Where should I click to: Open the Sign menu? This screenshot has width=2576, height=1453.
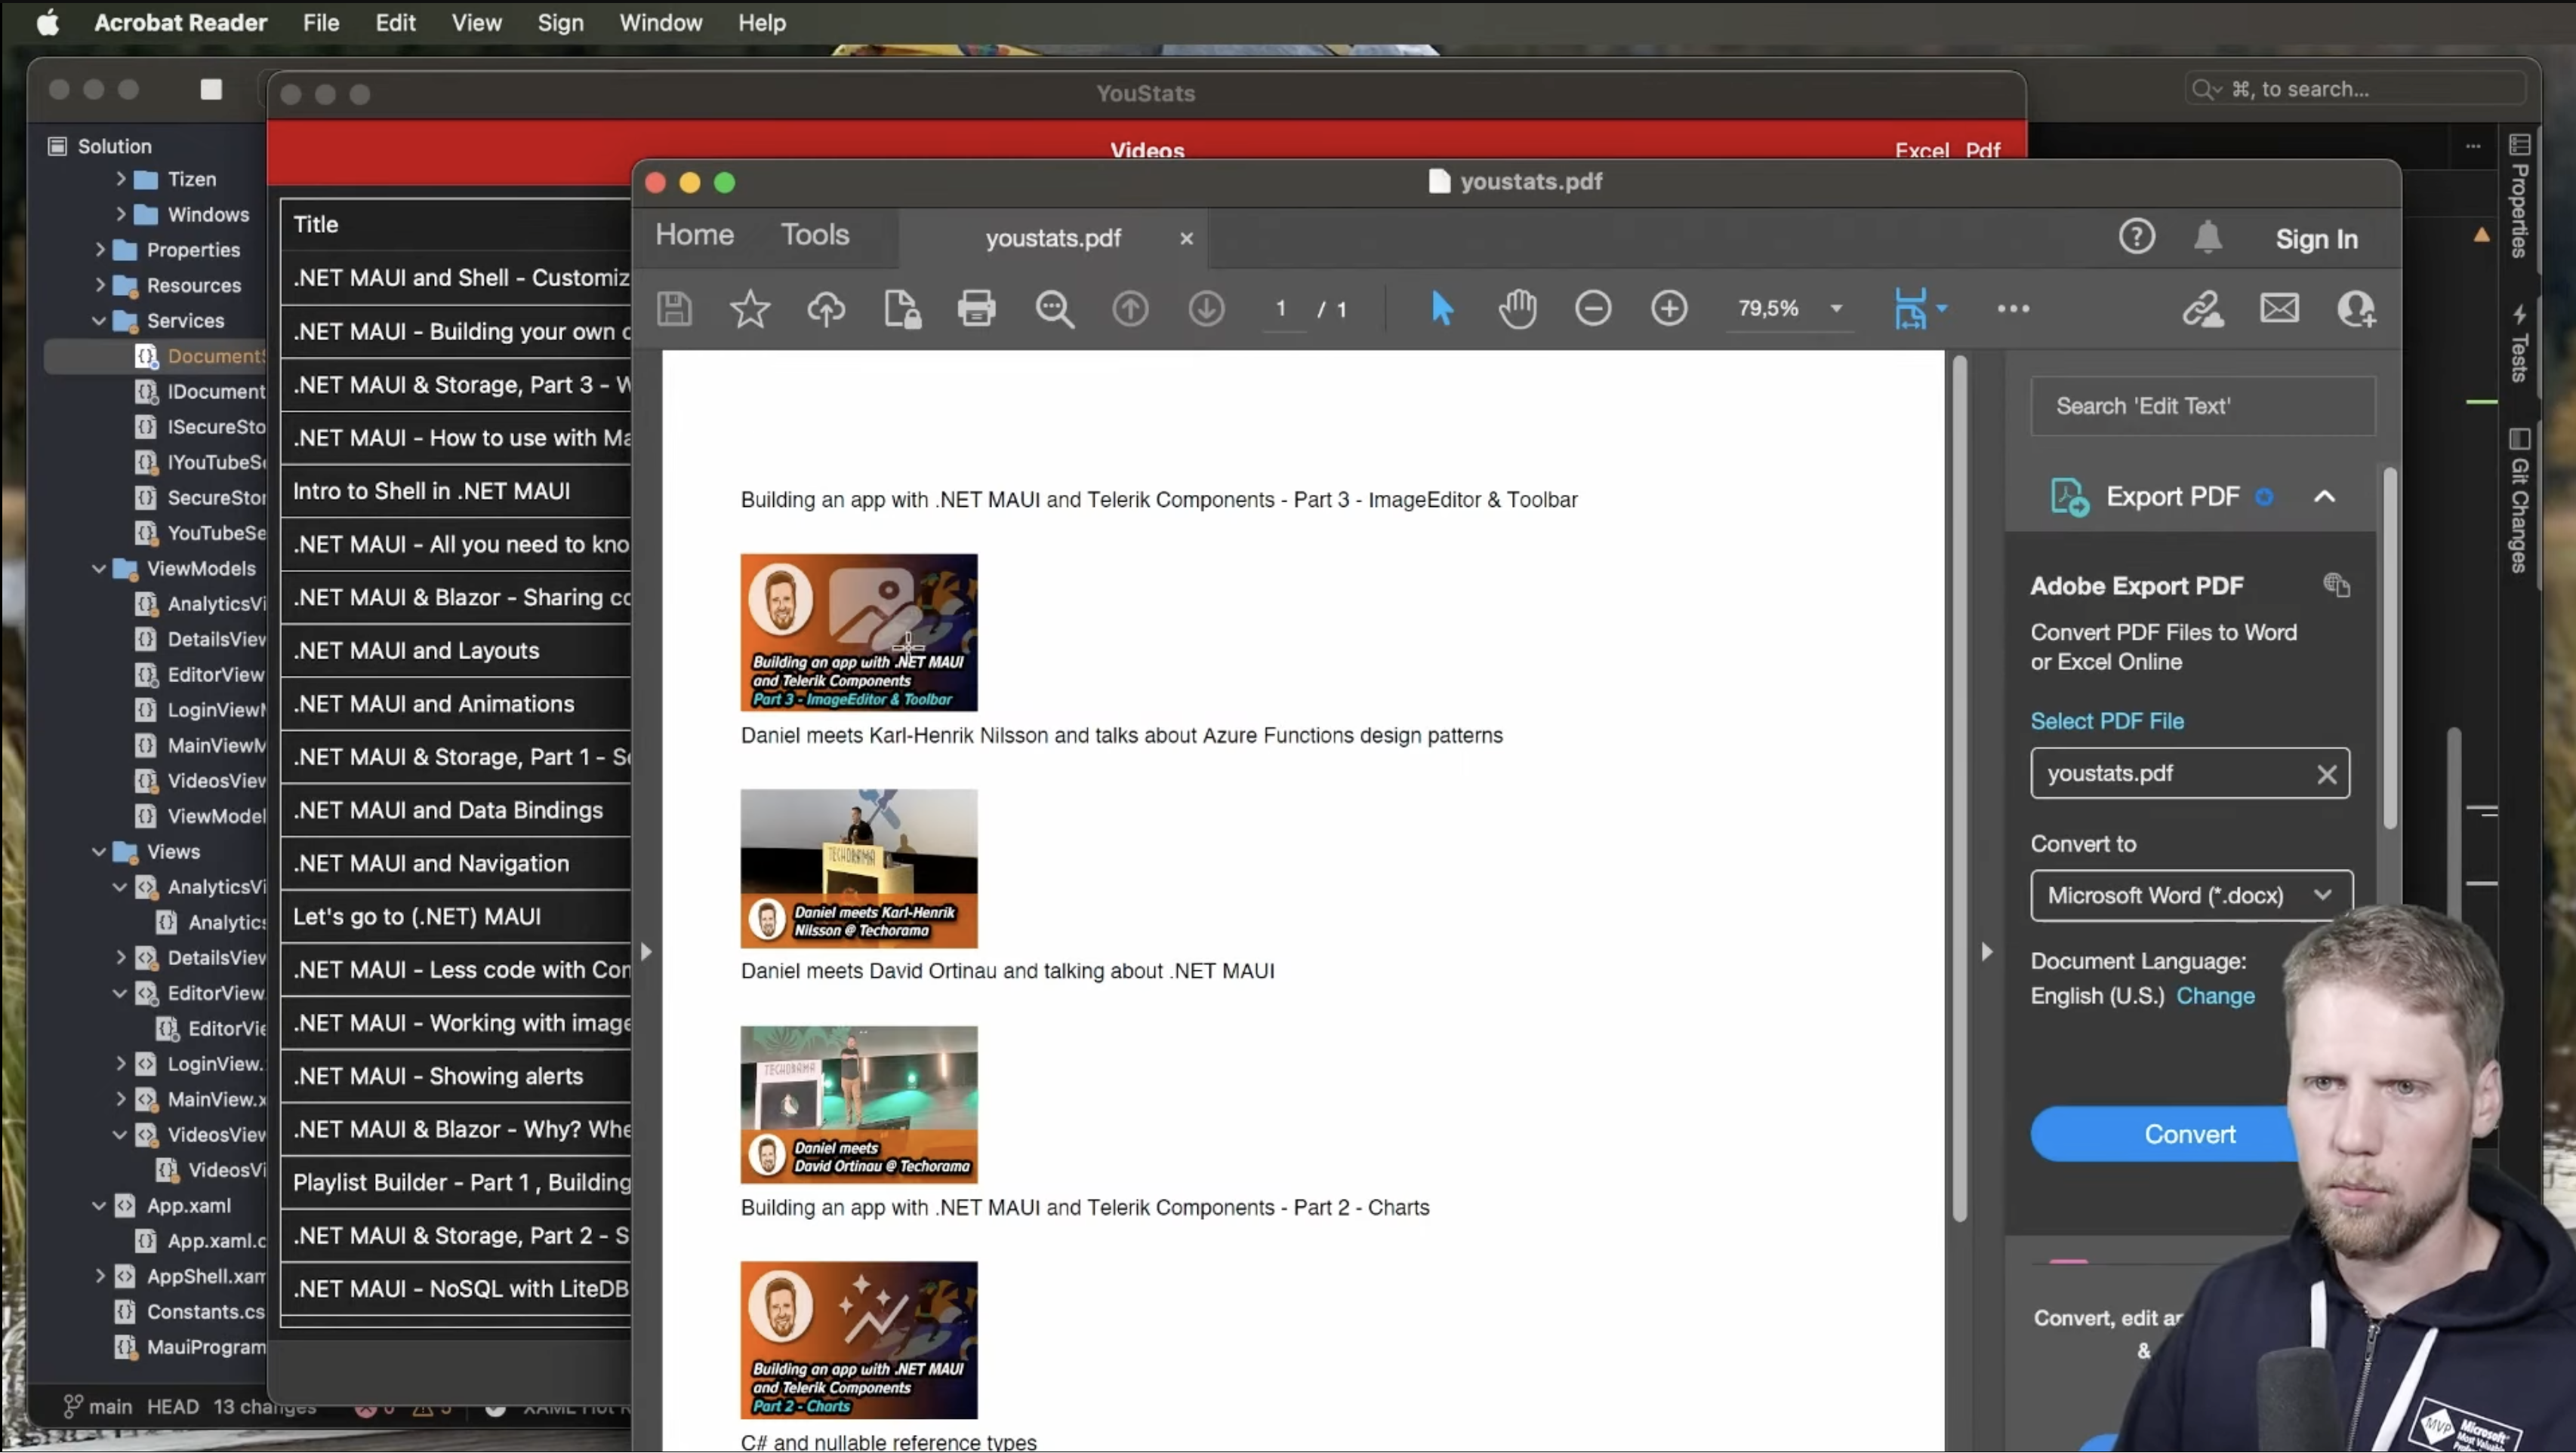560,22
